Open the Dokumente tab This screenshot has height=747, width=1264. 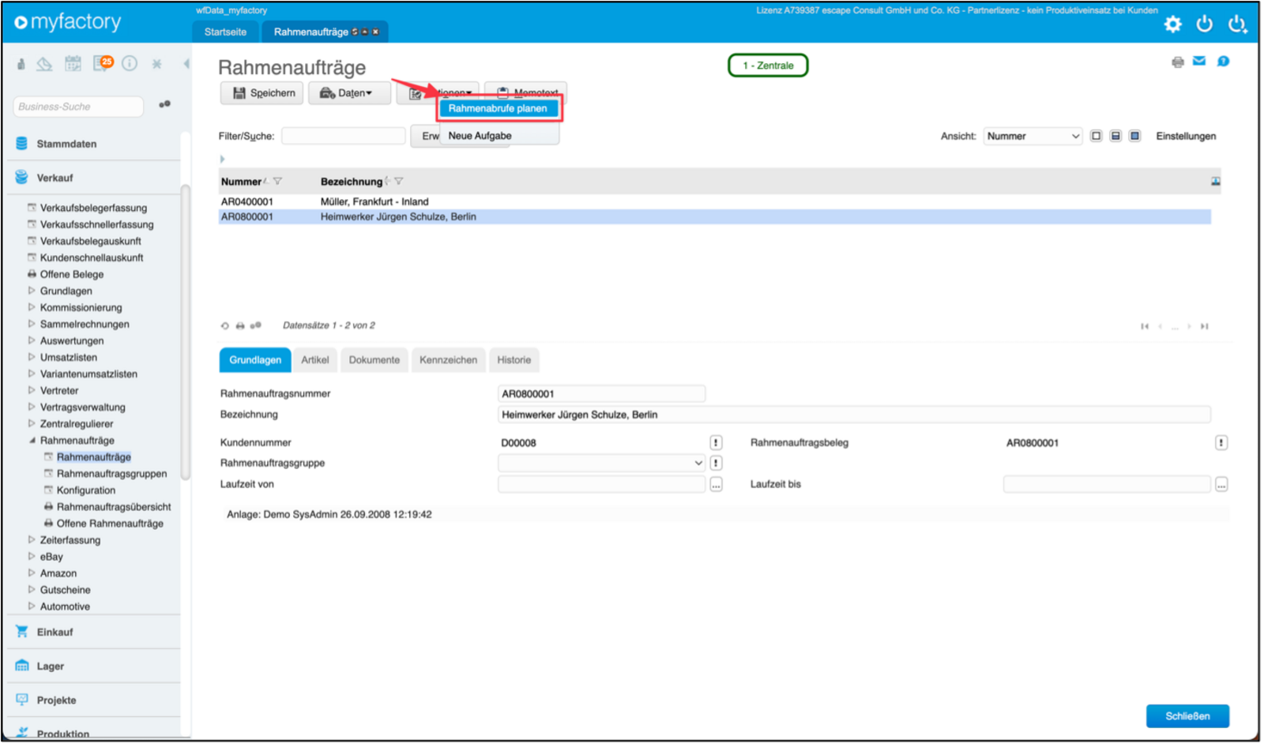pyautogui.click(x=374, y=360)
